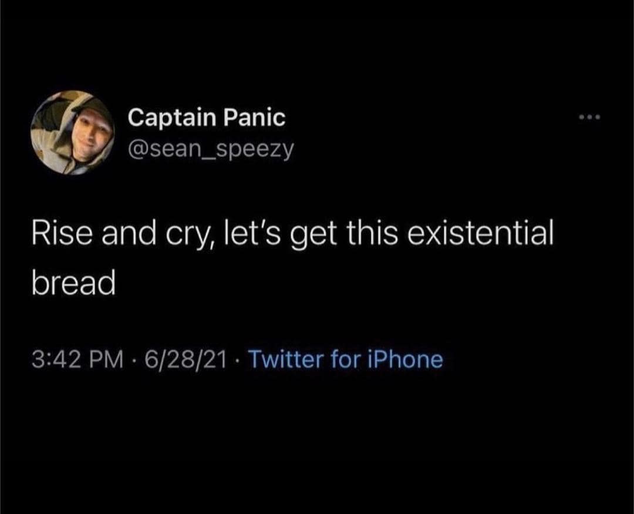Open the three-dot more options menu
The width and height of the screenshot is (634, 514).
click(590, 116)
